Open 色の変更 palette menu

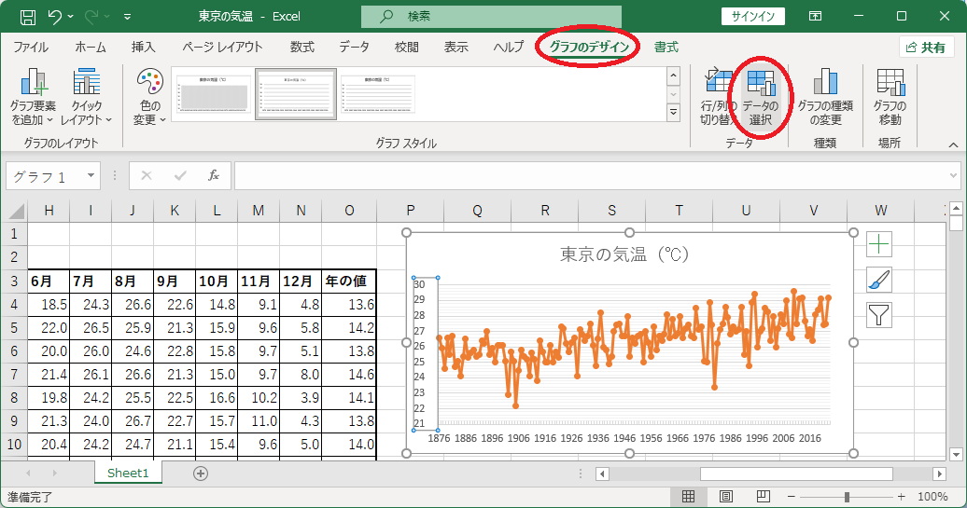click(x=149, y=96)
